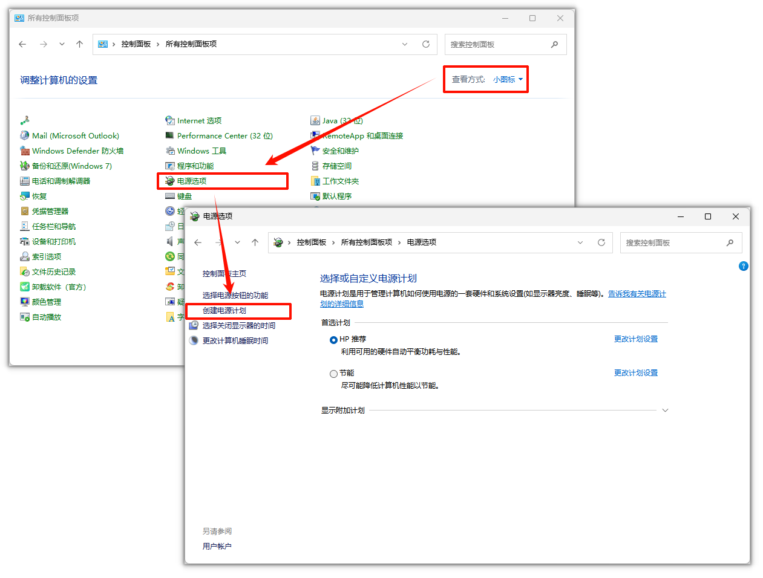Screen dimensions: 763x578
Task: Open 颜色管理 icon
Action: point(25,302)
